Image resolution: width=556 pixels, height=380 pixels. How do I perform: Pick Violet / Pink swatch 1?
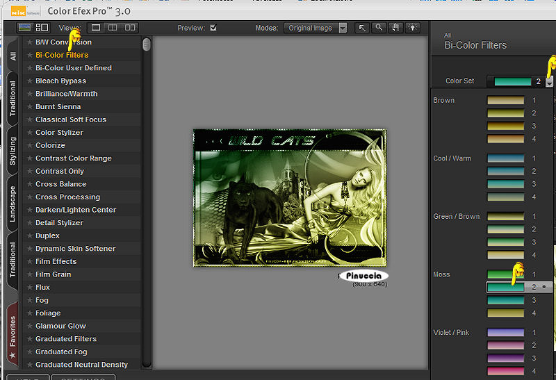click(x=506, y=333)
